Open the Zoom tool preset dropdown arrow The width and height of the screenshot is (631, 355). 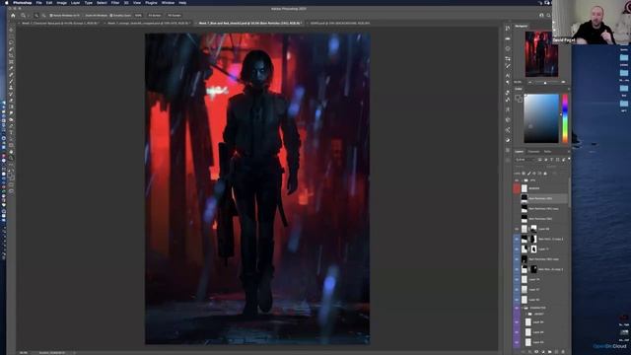coord(28,16)
